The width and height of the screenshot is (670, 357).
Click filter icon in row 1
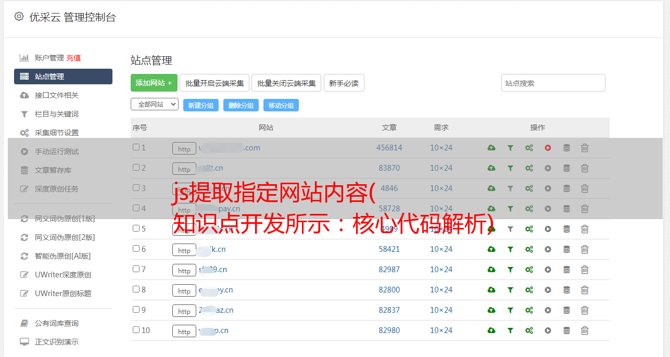pos(510,148)
